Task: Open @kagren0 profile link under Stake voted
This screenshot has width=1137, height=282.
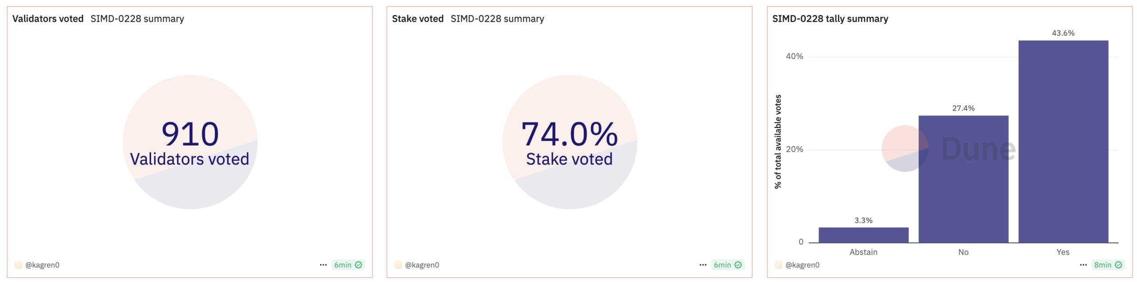Action: coord(422,265)
